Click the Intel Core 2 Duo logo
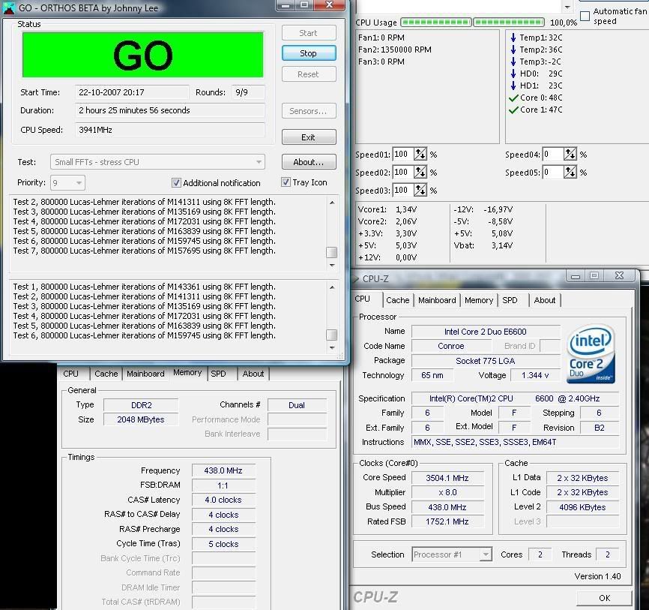 click(x=591, y=353)
